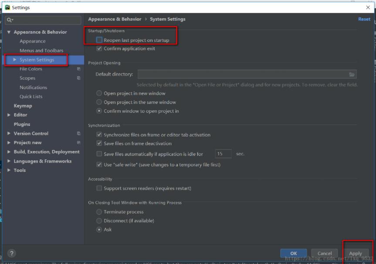Click the project-level icon beside Scopes

tap(79, 78)
